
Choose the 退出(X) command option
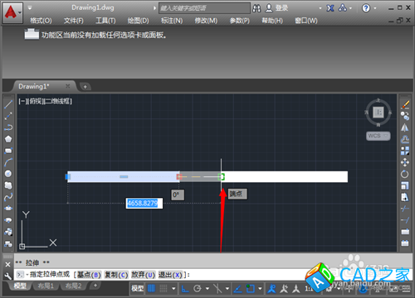pyautogui.click(x=170, y=275)
